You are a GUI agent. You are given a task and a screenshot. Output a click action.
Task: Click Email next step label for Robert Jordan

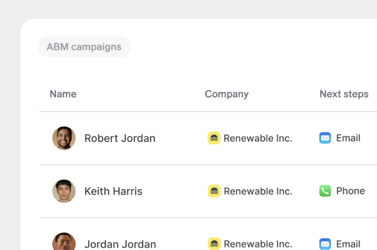point(348,138)
